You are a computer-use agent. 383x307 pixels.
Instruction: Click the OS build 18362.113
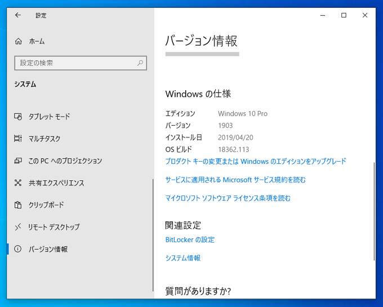pos(234,149)
